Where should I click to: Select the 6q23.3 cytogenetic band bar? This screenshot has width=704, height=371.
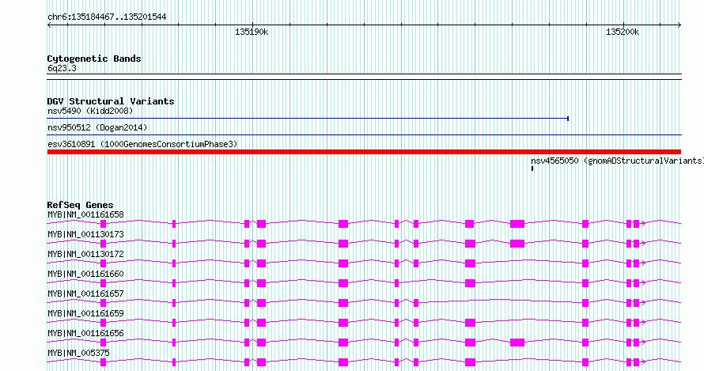pos(364,77)
